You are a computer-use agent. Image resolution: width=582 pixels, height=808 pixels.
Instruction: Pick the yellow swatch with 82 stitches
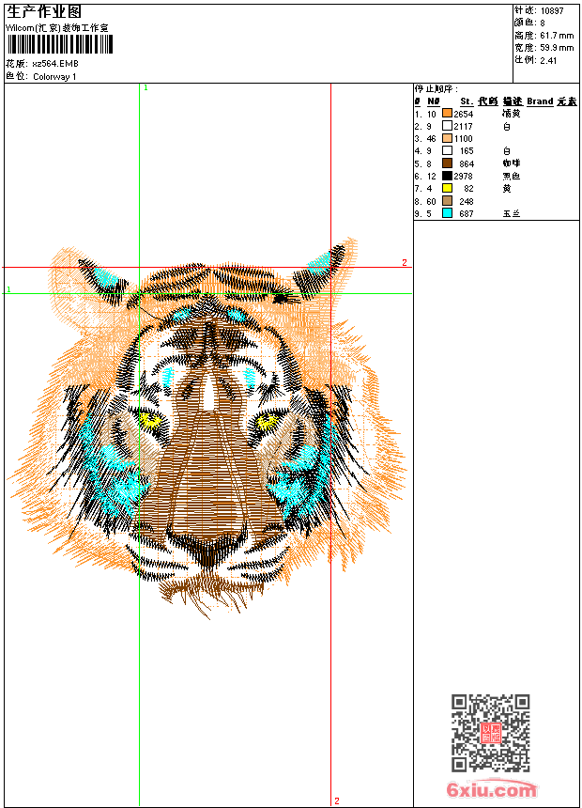pyautogui.click(x=447, y=188)
